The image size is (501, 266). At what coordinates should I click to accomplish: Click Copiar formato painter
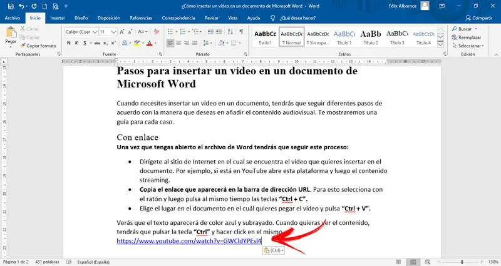click(x=38, y=46)
